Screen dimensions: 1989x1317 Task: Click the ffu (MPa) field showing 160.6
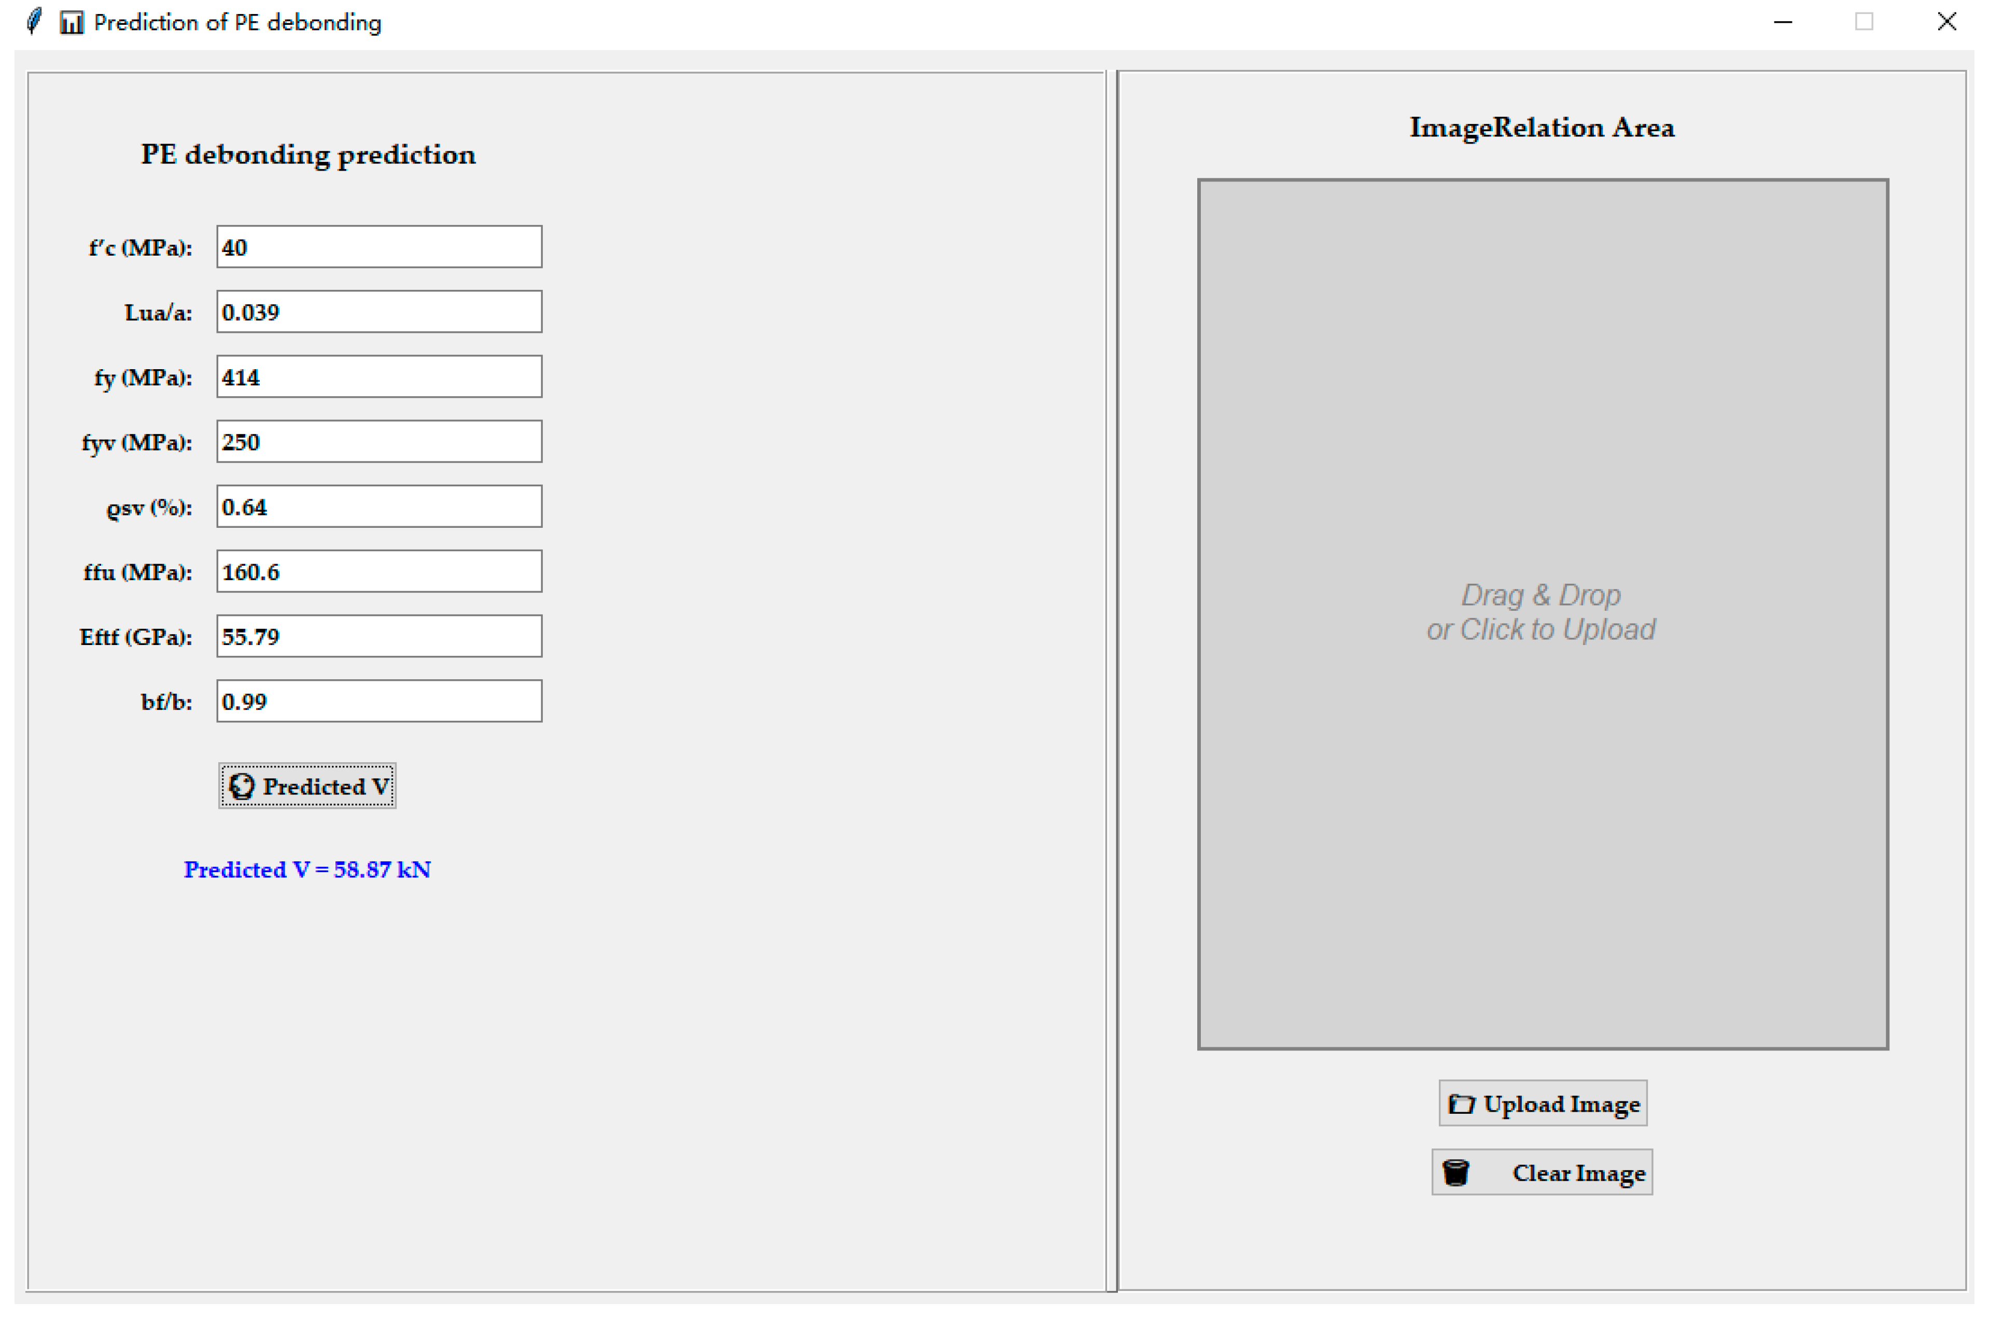379,571
